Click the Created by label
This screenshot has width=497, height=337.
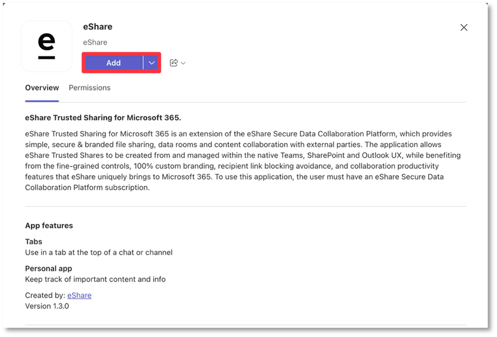coord(45,295)
